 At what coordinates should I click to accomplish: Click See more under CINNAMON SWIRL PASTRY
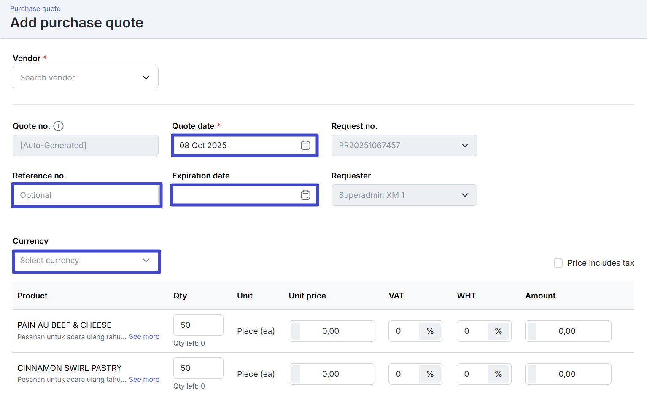[144, 380]
